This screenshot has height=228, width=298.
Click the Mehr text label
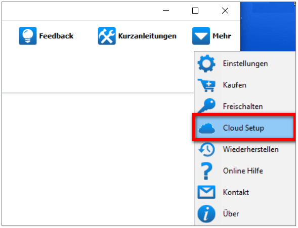pyautogui.click(x=222, y=36)
